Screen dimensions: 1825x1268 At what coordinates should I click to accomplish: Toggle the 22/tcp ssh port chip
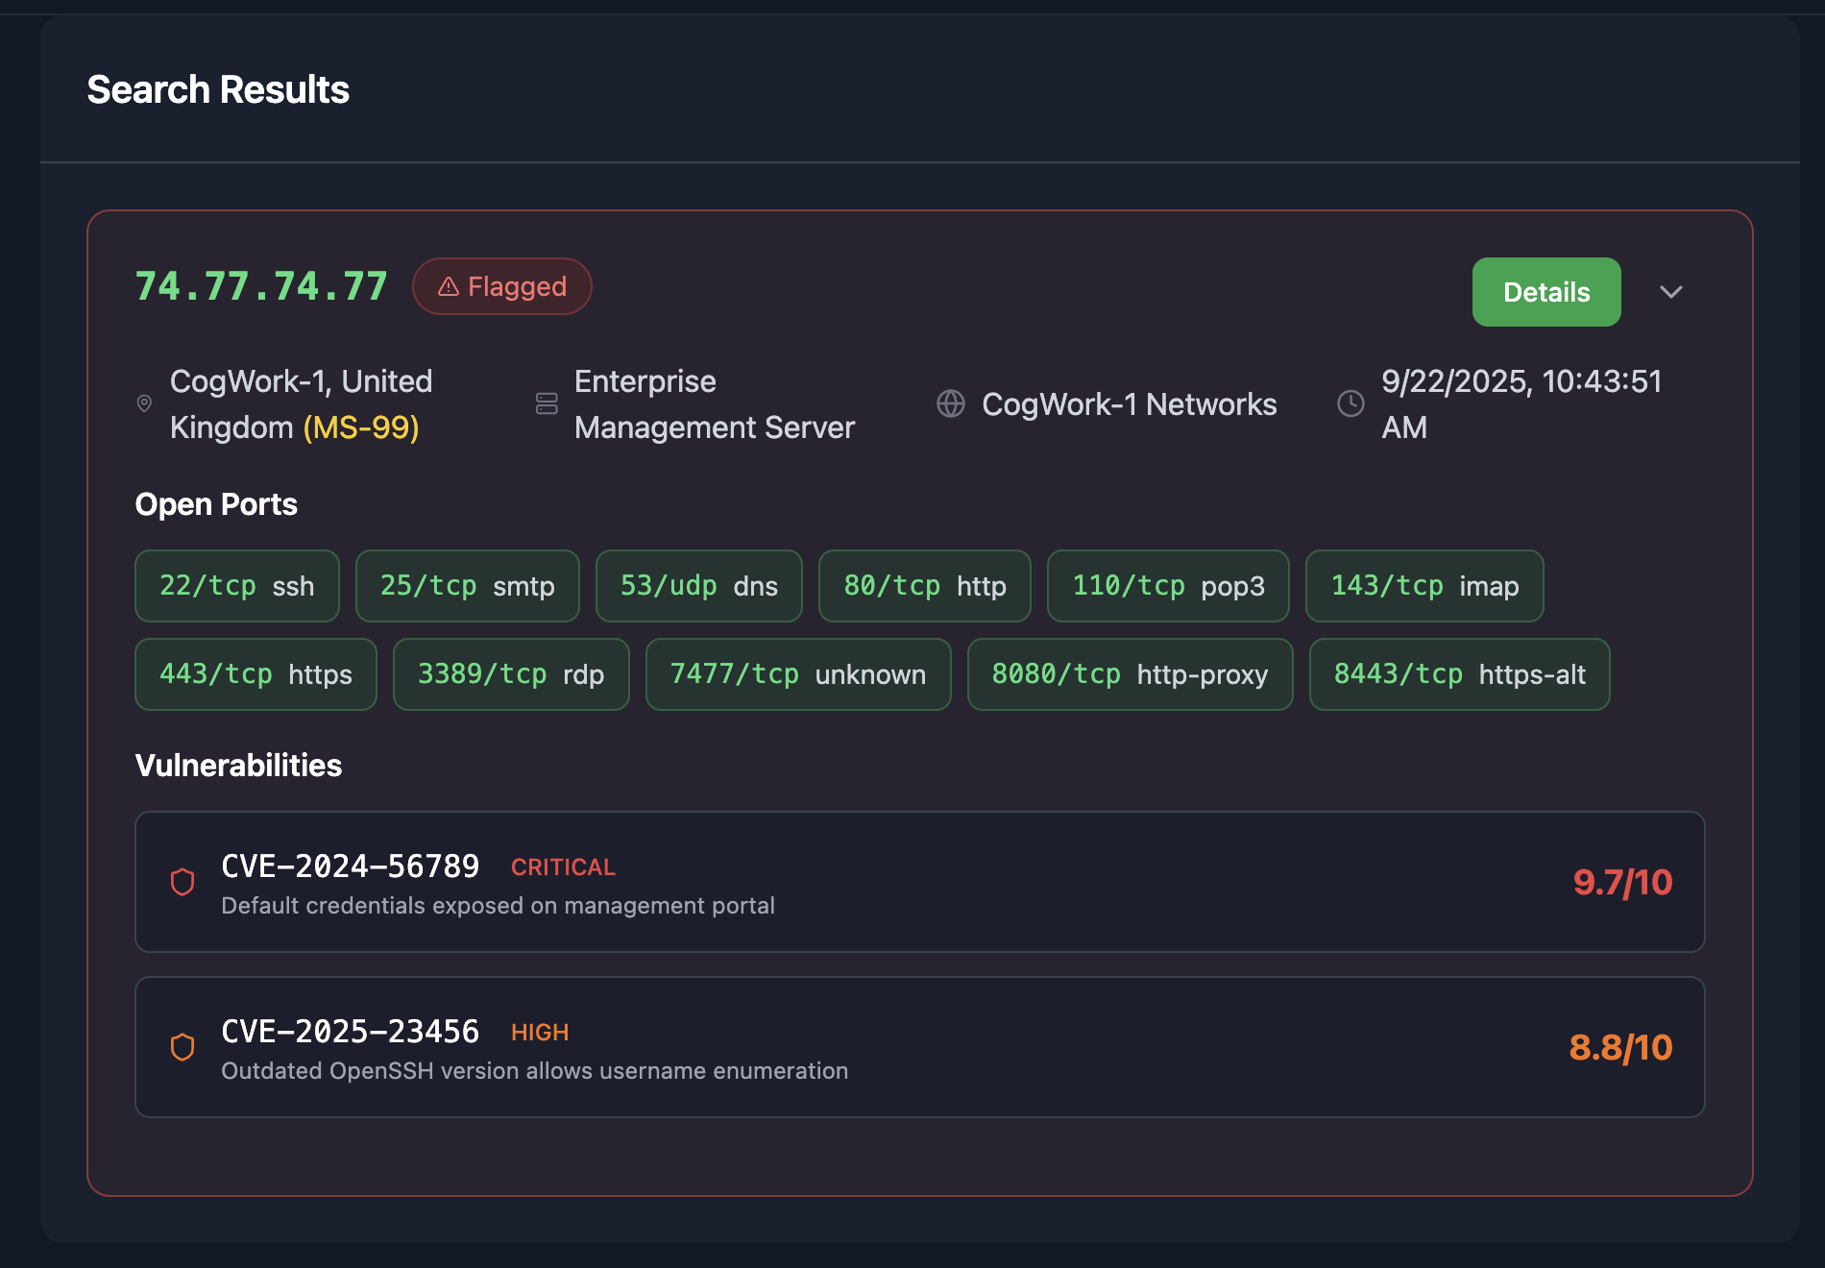pyautogui.click(x=236, y=586)
